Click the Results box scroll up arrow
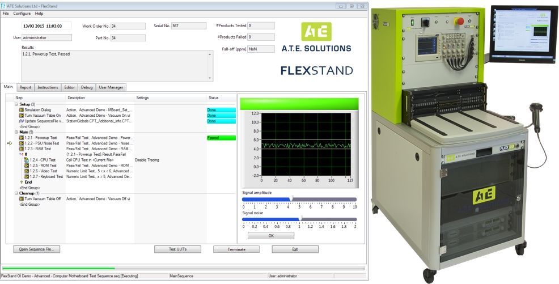This screenshot has height=284, width=559. click(x=210, y=54)
